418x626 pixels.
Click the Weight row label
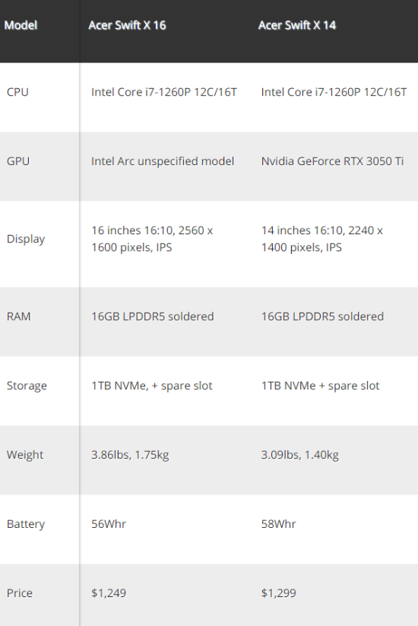25,455
